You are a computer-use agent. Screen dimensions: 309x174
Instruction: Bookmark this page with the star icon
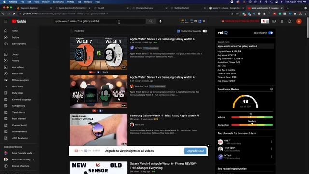tap(237, 14)
